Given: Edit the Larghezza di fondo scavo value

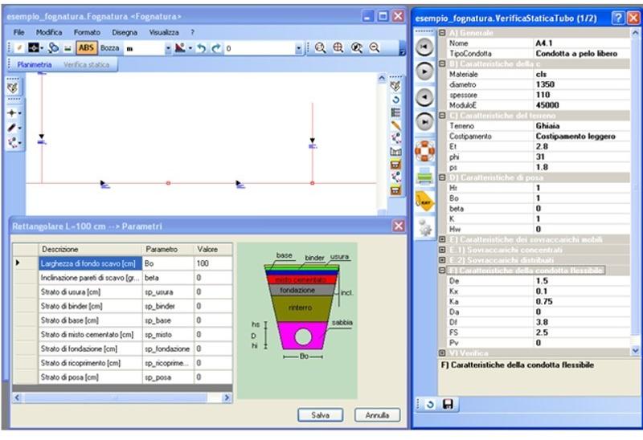Looking at the screenshot, I should 212,263.
